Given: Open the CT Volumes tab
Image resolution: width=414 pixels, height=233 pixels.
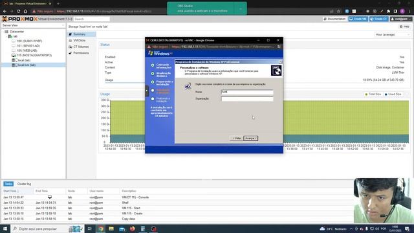Looking at the screenshot, I should coord(82,47).
